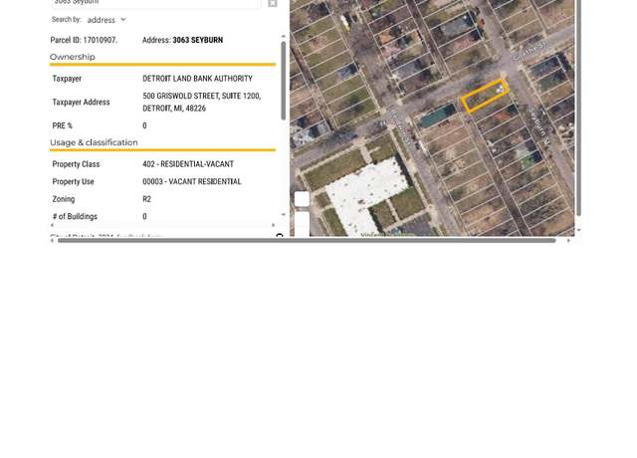Click the Ownership section heading
The height and width of the screenshot is (458, 637).
73,57
